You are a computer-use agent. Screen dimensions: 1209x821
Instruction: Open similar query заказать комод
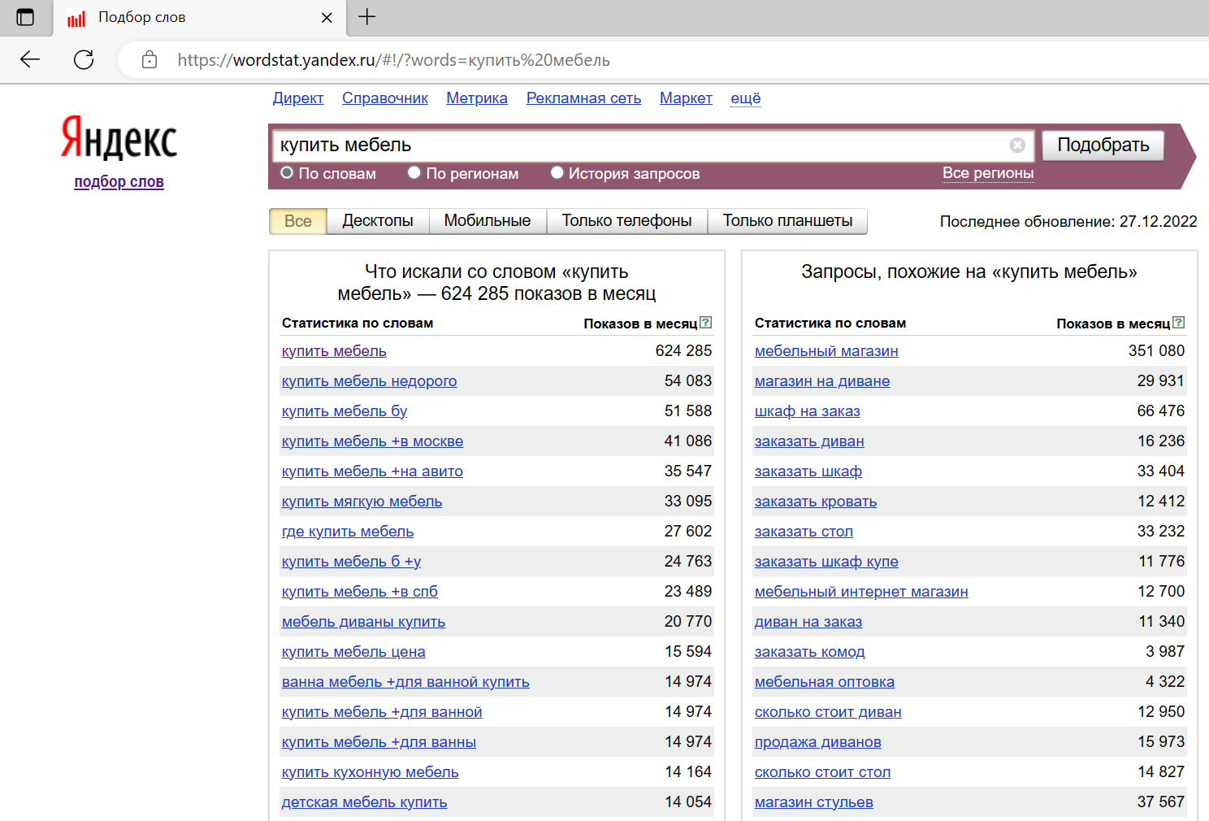pyautogui.click(x=809, y=652)
